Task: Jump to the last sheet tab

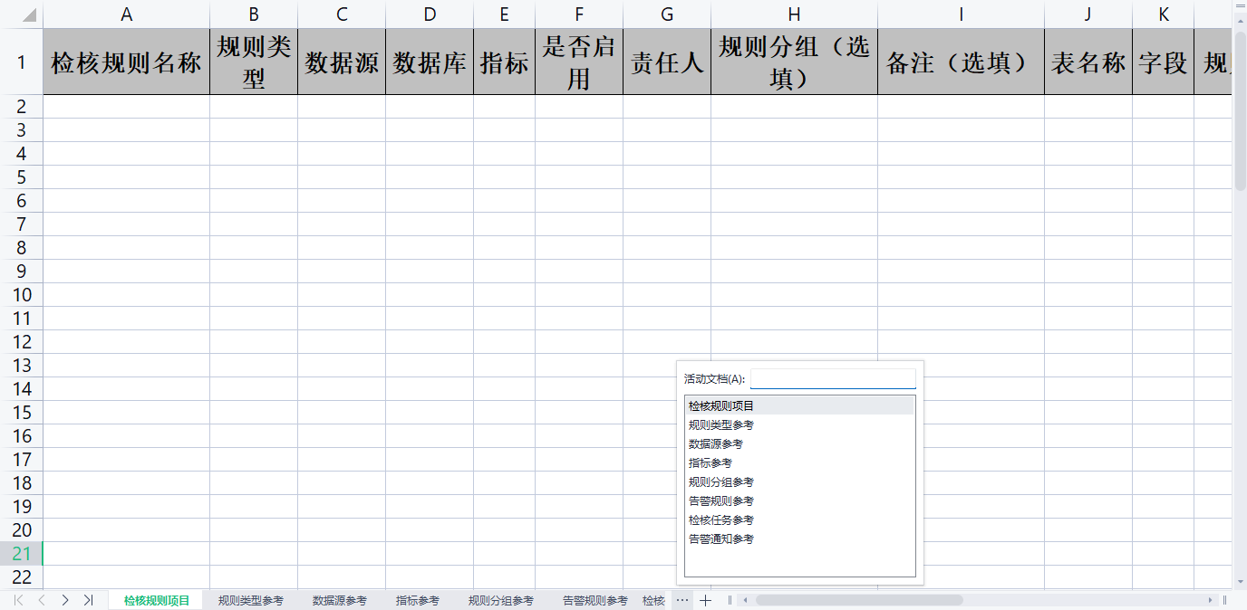Action: pos(88,600)
